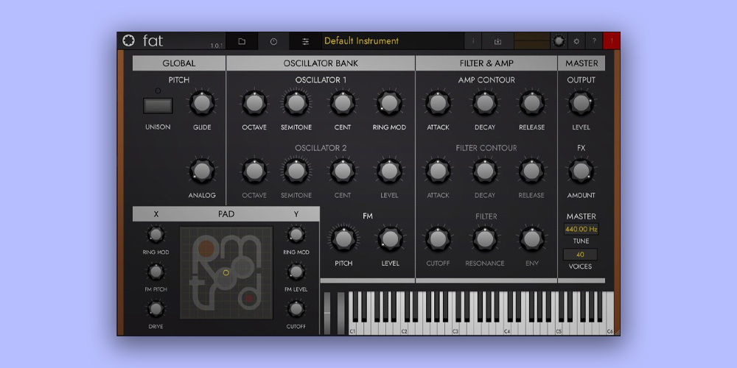Click the question mark help icon
The width and height of the screenshot is (737, 368).
pyautogui.click(x=594, y=41)
